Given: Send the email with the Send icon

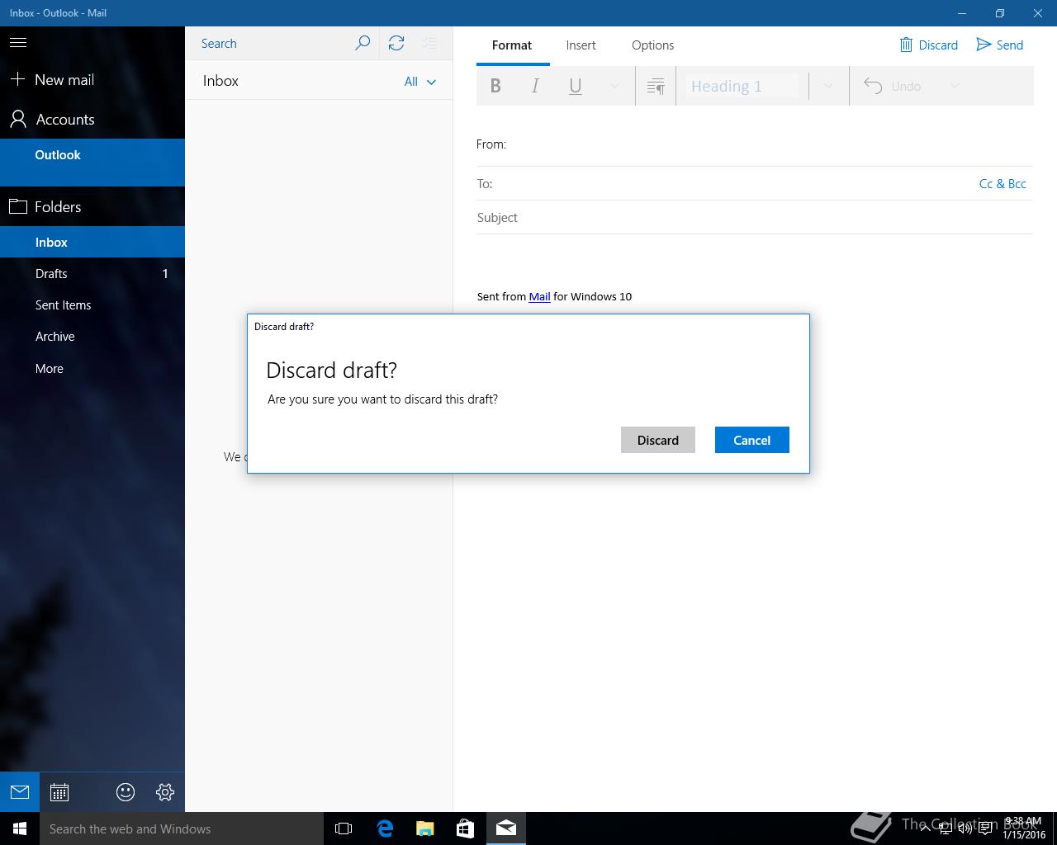Looking at the screenshot, I should [984, 45].
